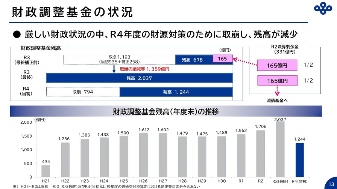This screenshot has width=337, height=189.
Task: Select the 残高 2,037 blue bar
Action: (x=139, y=78)
